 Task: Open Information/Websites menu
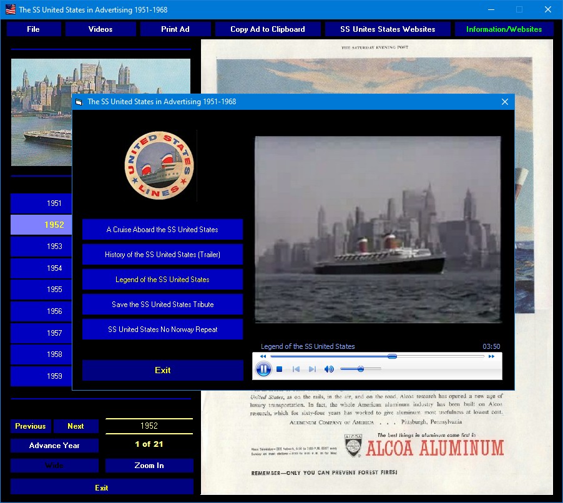(504, 29)
